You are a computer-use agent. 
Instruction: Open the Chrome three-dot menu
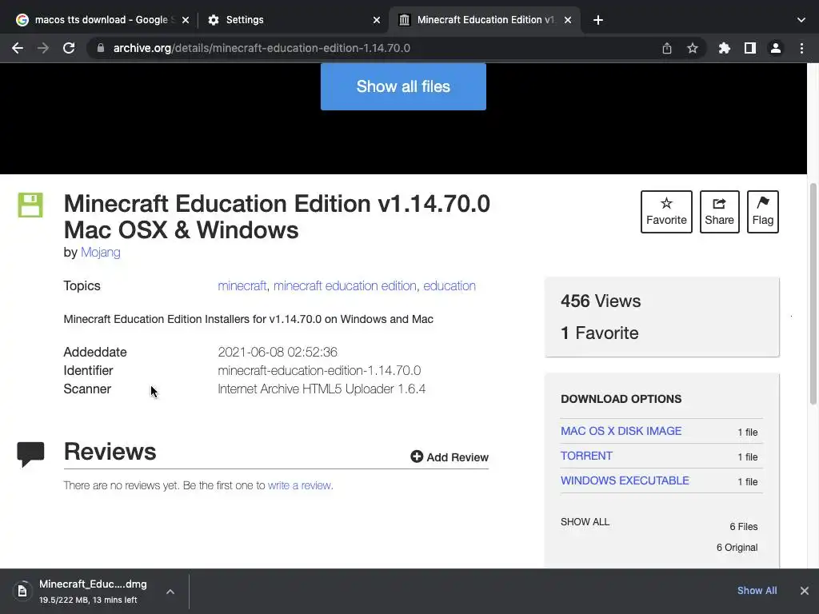[801, 48]
